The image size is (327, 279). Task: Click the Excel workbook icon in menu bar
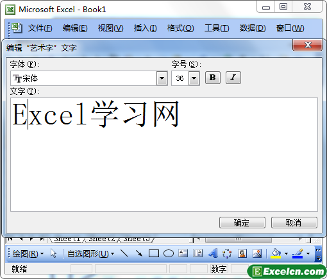[17, 28]
